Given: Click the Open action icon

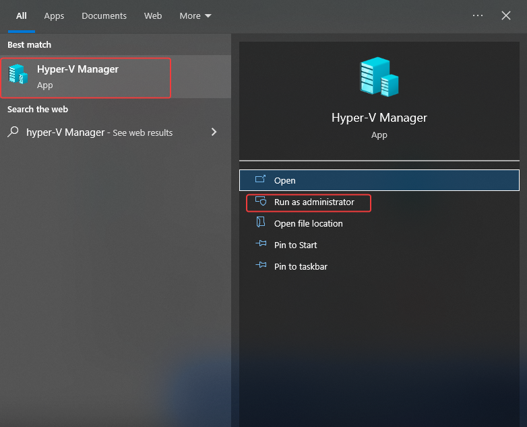Looking at the screenshot, I should point(261,180).
